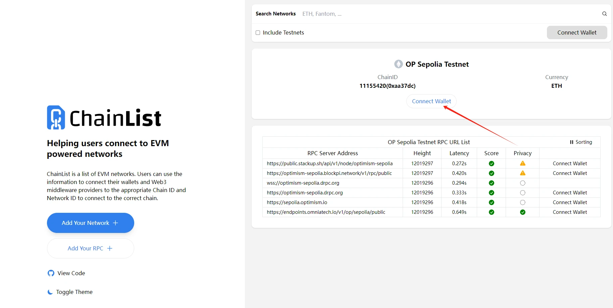
Task: Connect Wallet for https optimism-sepolia.drpc.org row
Action: click(x=569, y=193)
